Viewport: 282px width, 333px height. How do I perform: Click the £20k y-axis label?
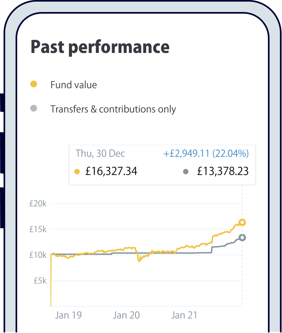click(38, 204)
